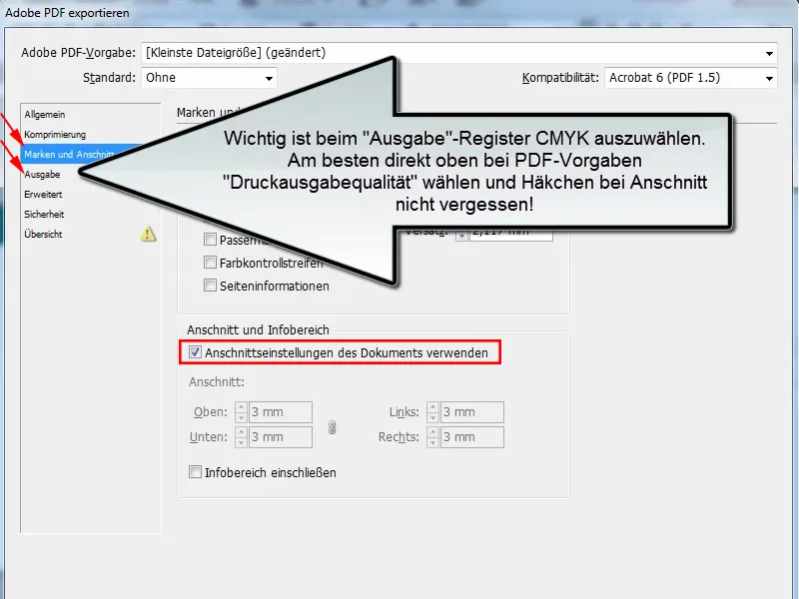Enable the Passermarken checkbox

[x=210, y=239]
